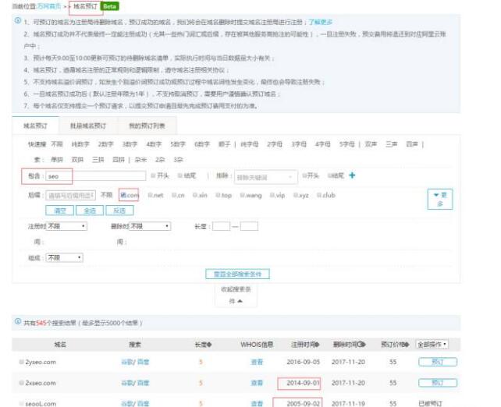Image resolution: width=501 pixels, height=407 pixels.
Task: Switch to the 批量域名预订 tab
Action: [88, 126]
